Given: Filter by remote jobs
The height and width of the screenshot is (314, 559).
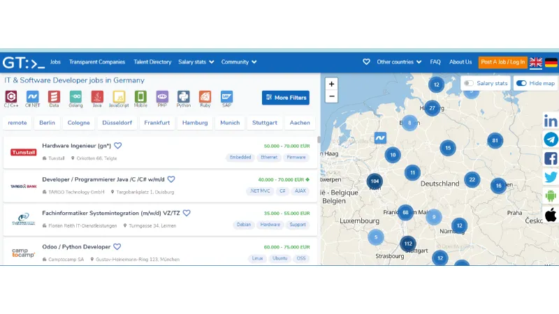Looking at the screenshot, I should point(17,123).
